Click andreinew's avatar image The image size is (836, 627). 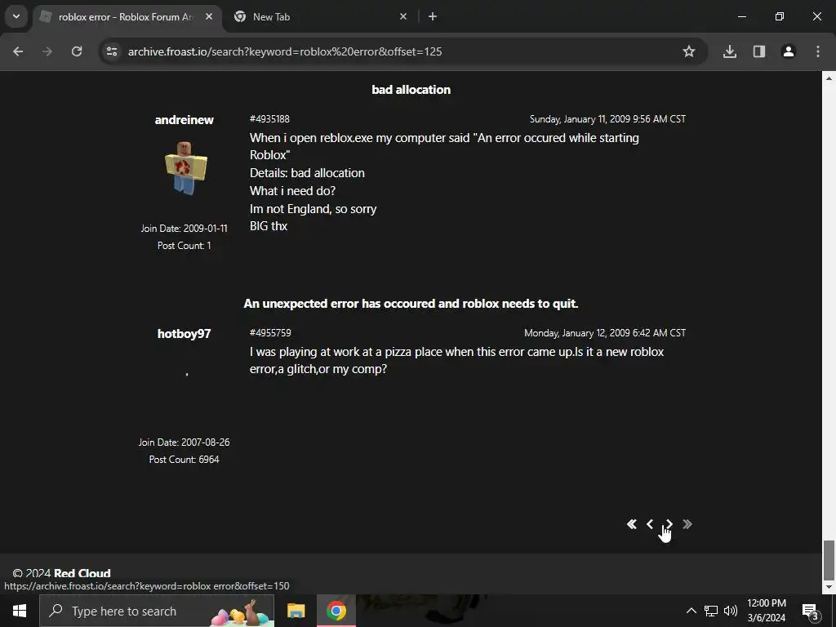pos(185,168)
